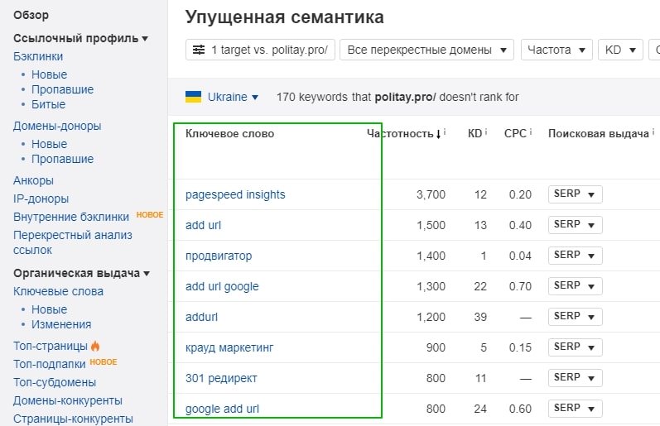
Task: Open IP-доноры link
Action: pos(41,199)
